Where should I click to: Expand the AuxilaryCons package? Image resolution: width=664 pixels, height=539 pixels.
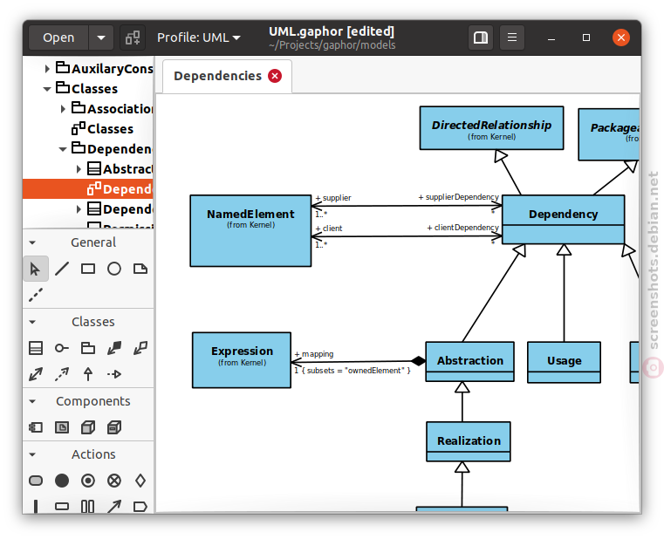point(47,69)
